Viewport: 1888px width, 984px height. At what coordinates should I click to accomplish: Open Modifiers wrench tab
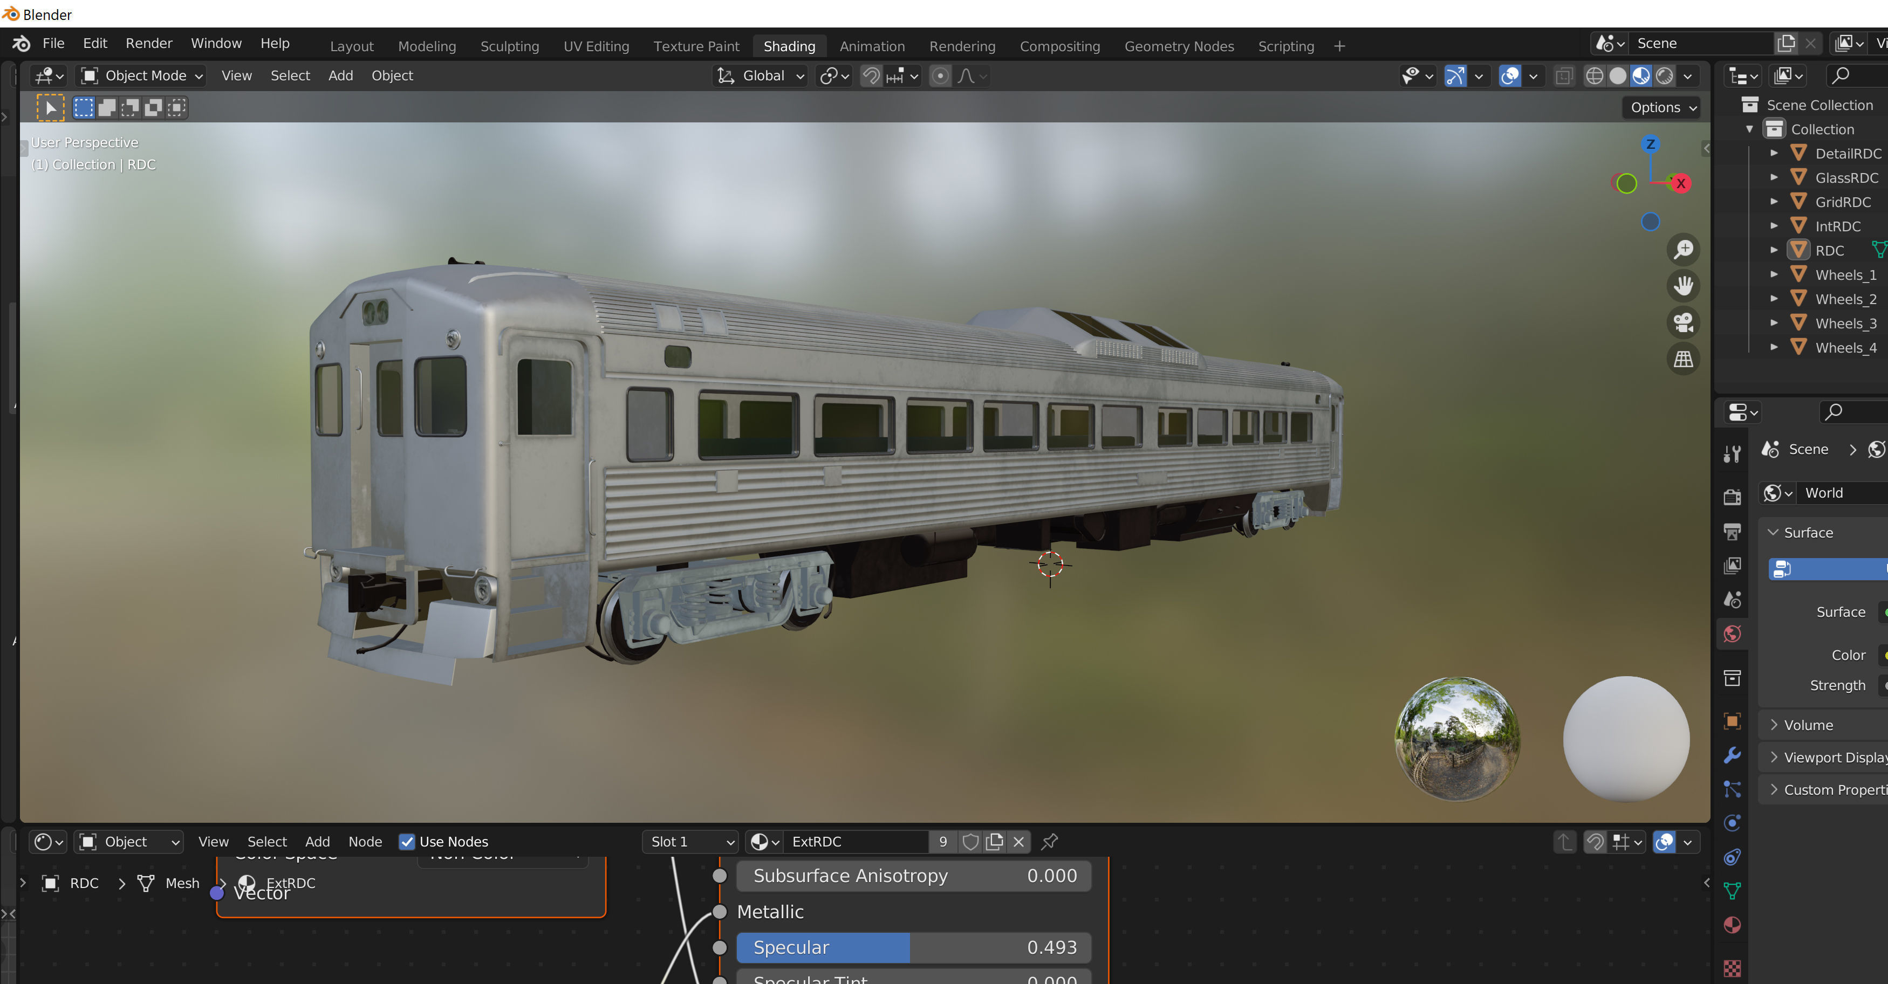(x=1733, y=755)
